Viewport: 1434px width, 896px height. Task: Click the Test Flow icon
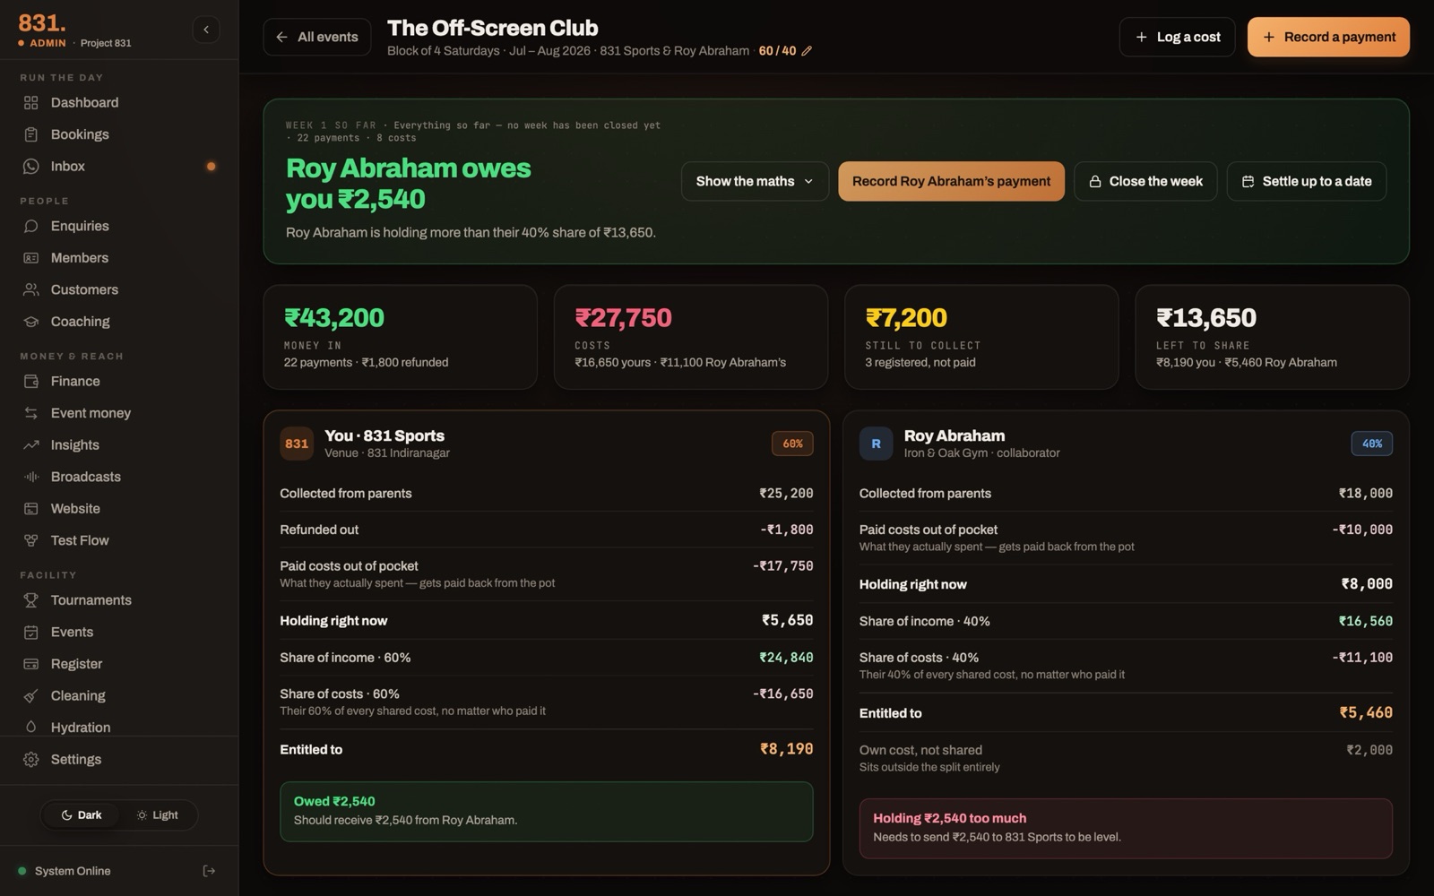(31, 540)
